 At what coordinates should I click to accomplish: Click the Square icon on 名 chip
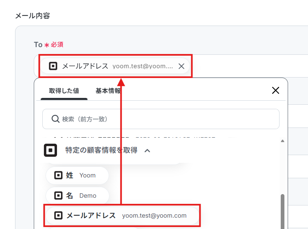58,195
